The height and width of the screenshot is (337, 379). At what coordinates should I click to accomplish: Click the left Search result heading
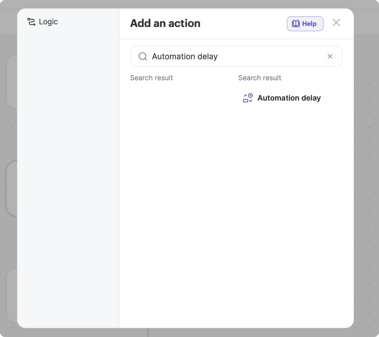coord(152,78)
